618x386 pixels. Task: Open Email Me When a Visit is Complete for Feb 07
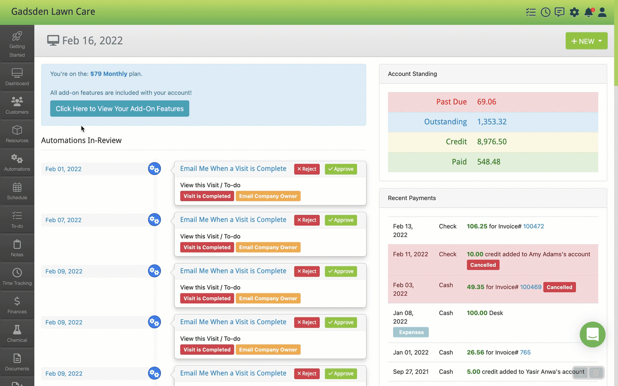(233, 220)
